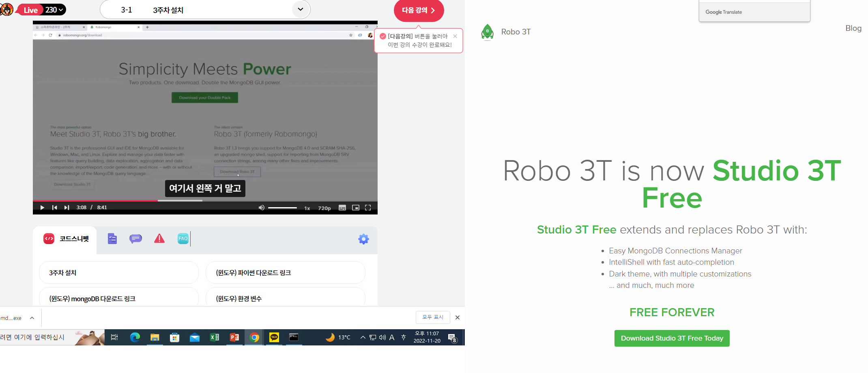Click the new tab plus in video
The image size is (868, 373).
(147, 27)
